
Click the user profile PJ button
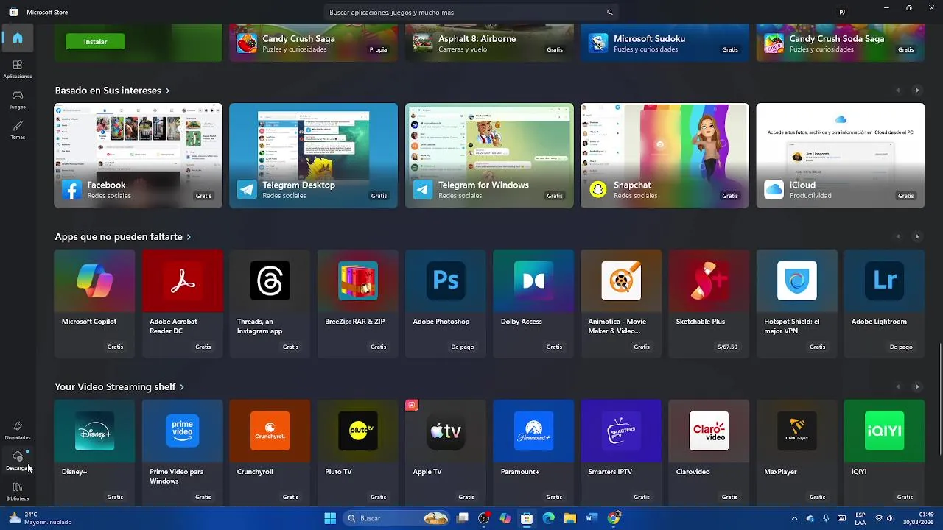pos(842,12)
